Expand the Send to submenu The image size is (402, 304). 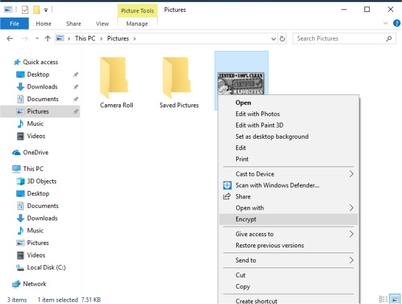pos(288,260)
